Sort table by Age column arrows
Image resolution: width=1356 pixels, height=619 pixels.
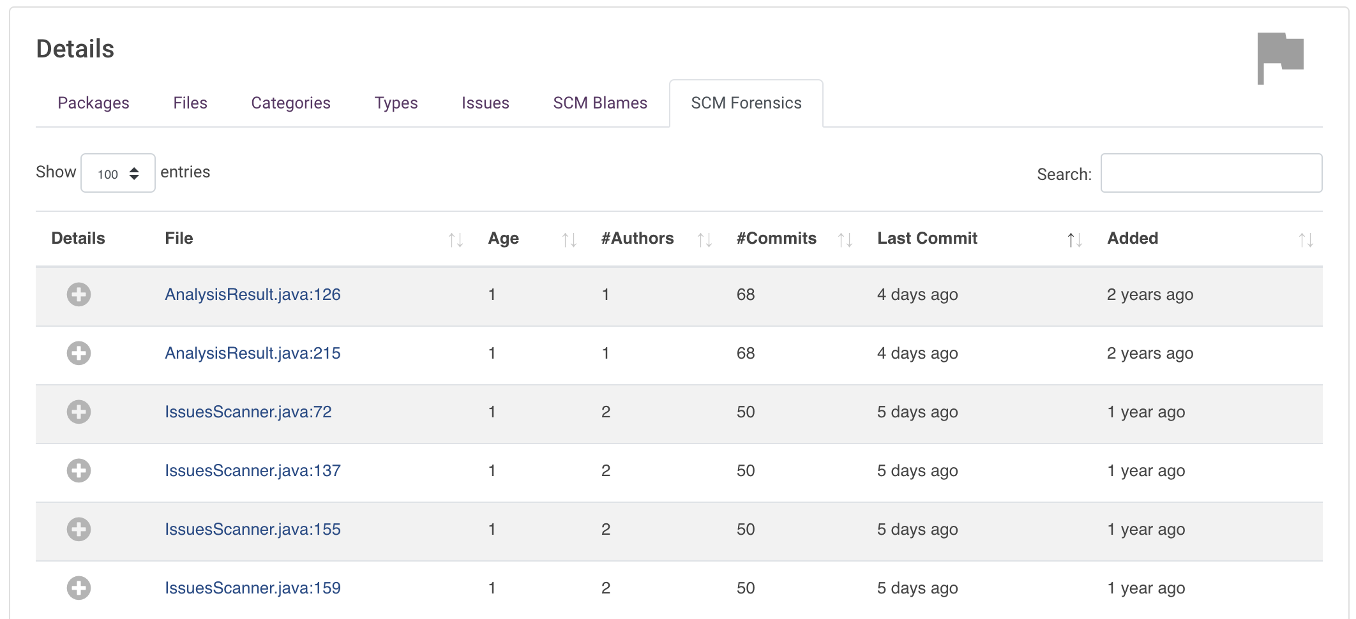coord(569,240)
